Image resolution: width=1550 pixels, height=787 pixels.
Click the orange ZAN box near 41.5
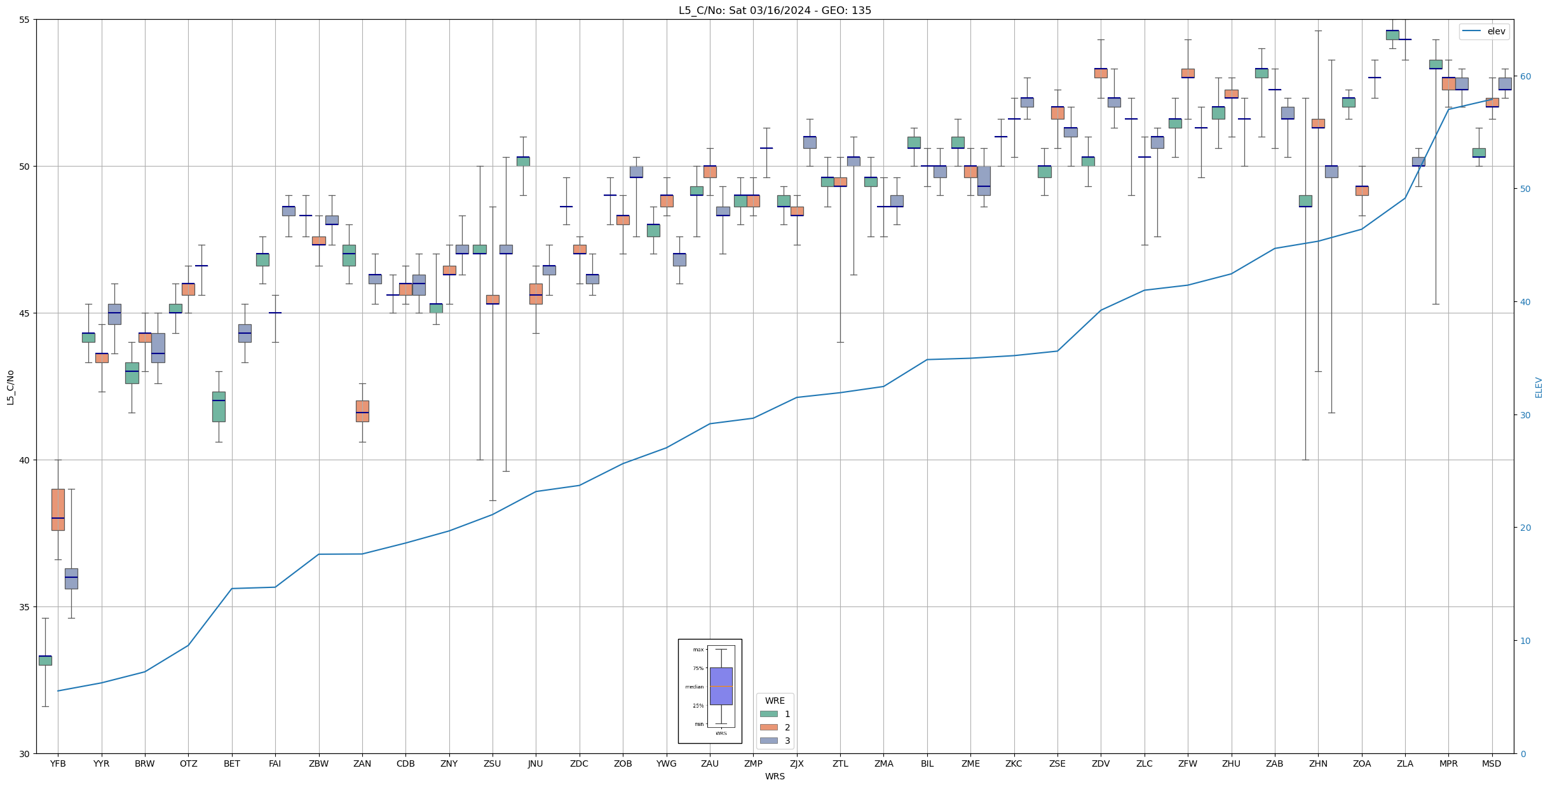click(x=362, y=411)
